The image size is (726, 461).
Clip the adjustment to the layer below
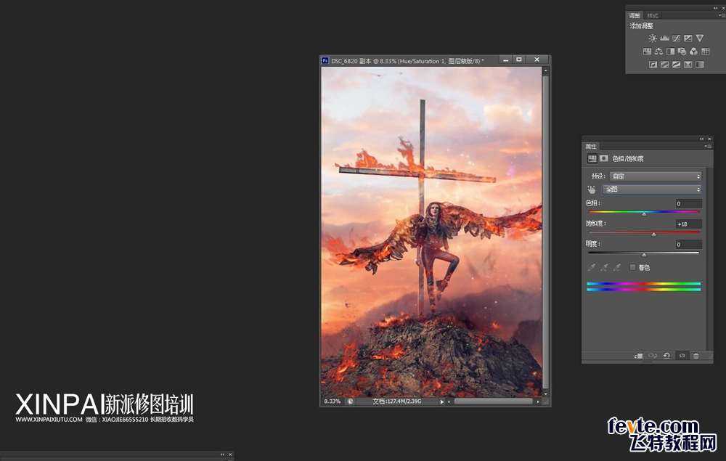638,356
